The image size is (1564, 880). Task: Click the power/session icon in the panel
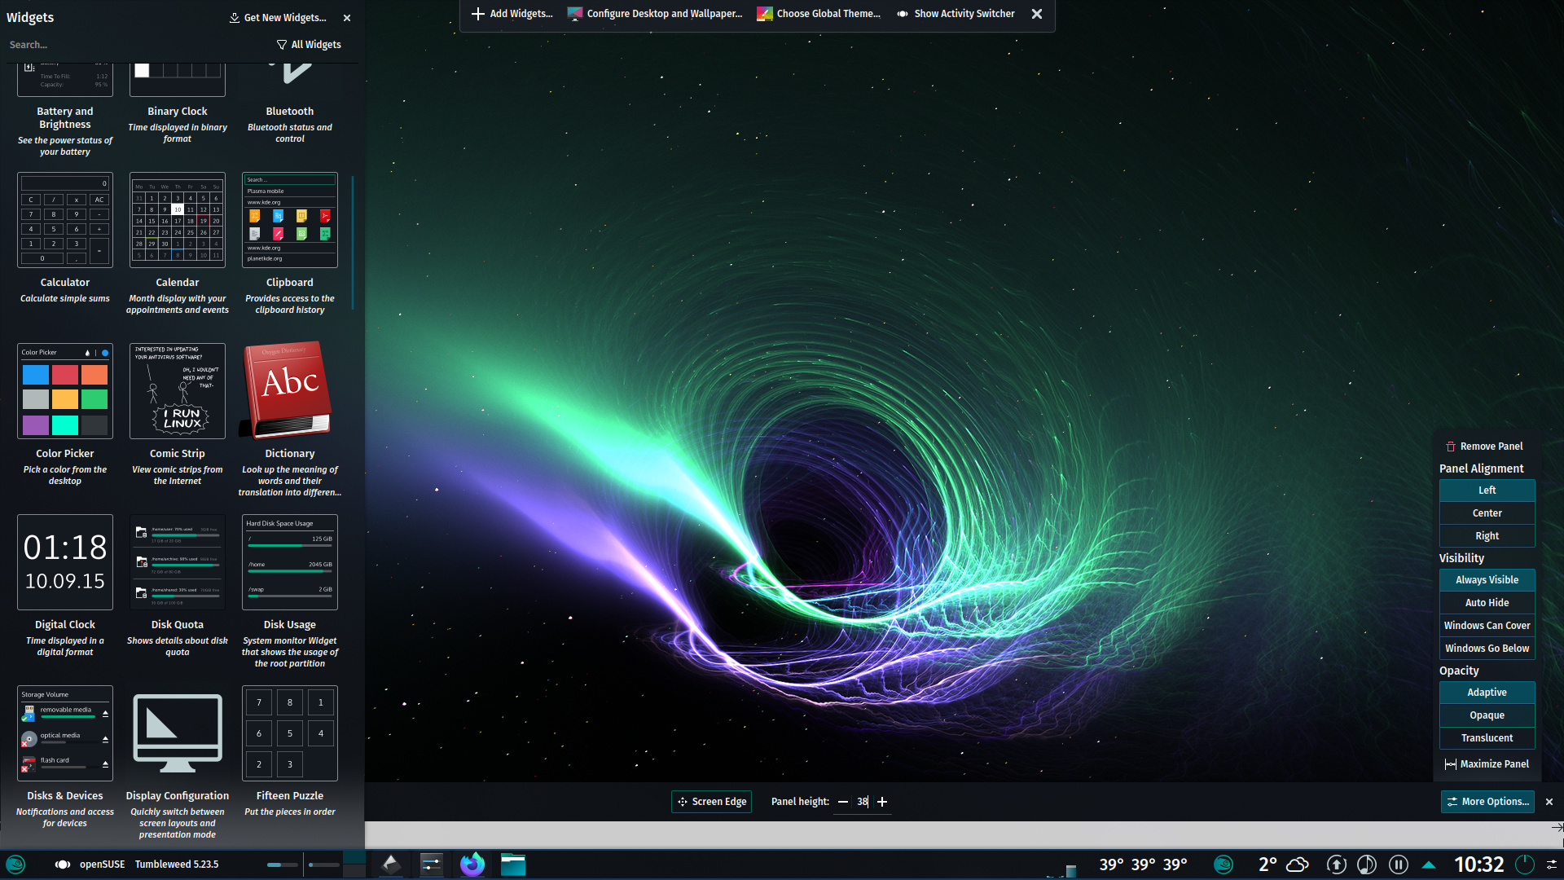point(1525,865)
